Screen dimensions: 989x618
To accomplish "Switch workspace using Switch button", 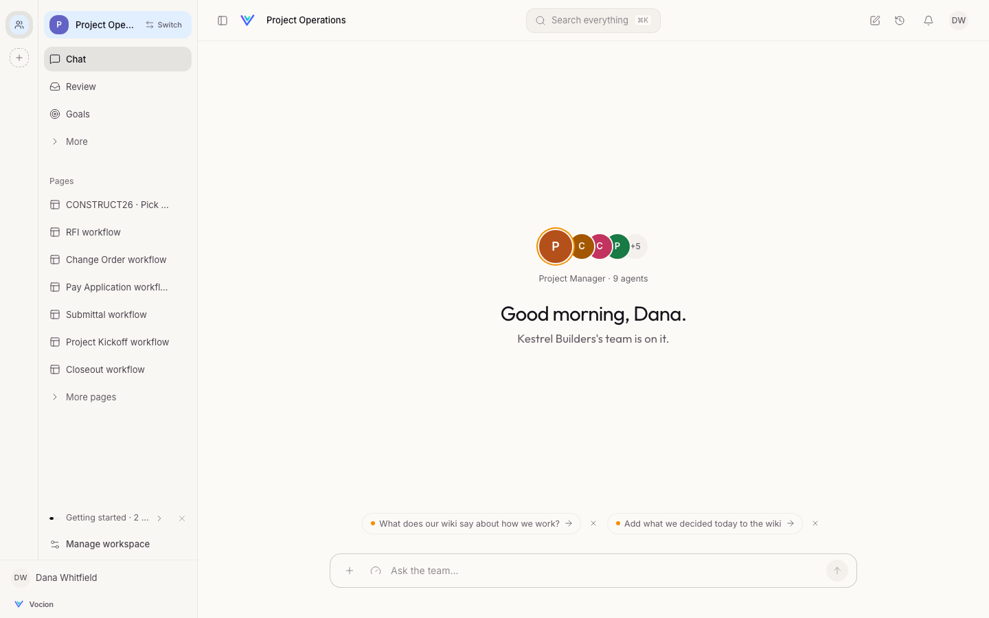I will pyautogui.click(x=164, y=25).
